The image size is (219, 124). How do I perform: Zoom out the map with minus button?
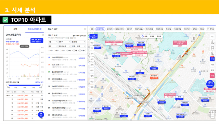point(212,116)
